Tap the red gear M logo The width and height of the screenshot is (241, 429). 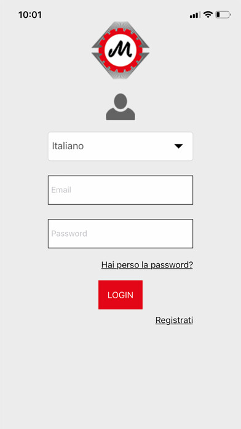(120, 50)
